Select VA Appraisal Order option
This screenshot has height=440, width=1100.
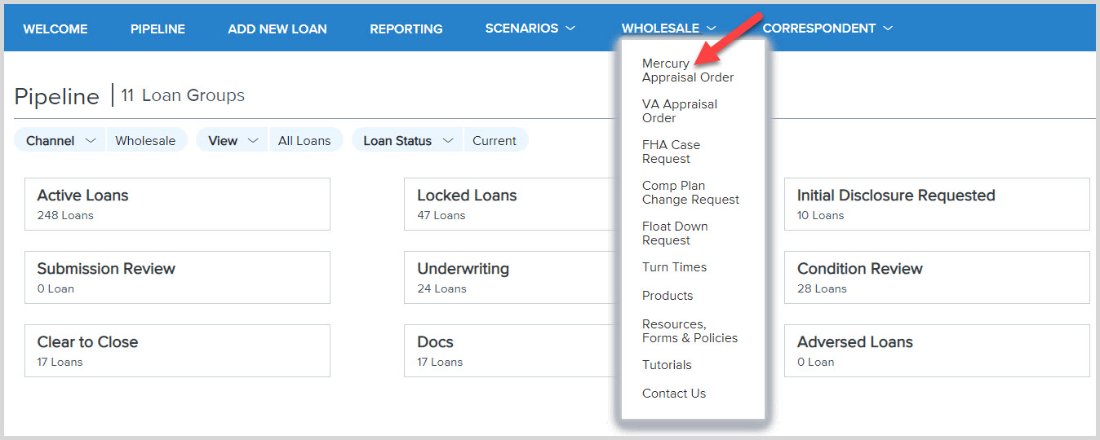[x=679, y=111]
